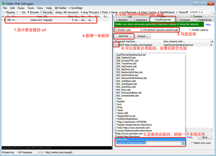Expand the response file path dropdown arrow
This screenshot has width=216, height=156.
click(x=183, y=143)
